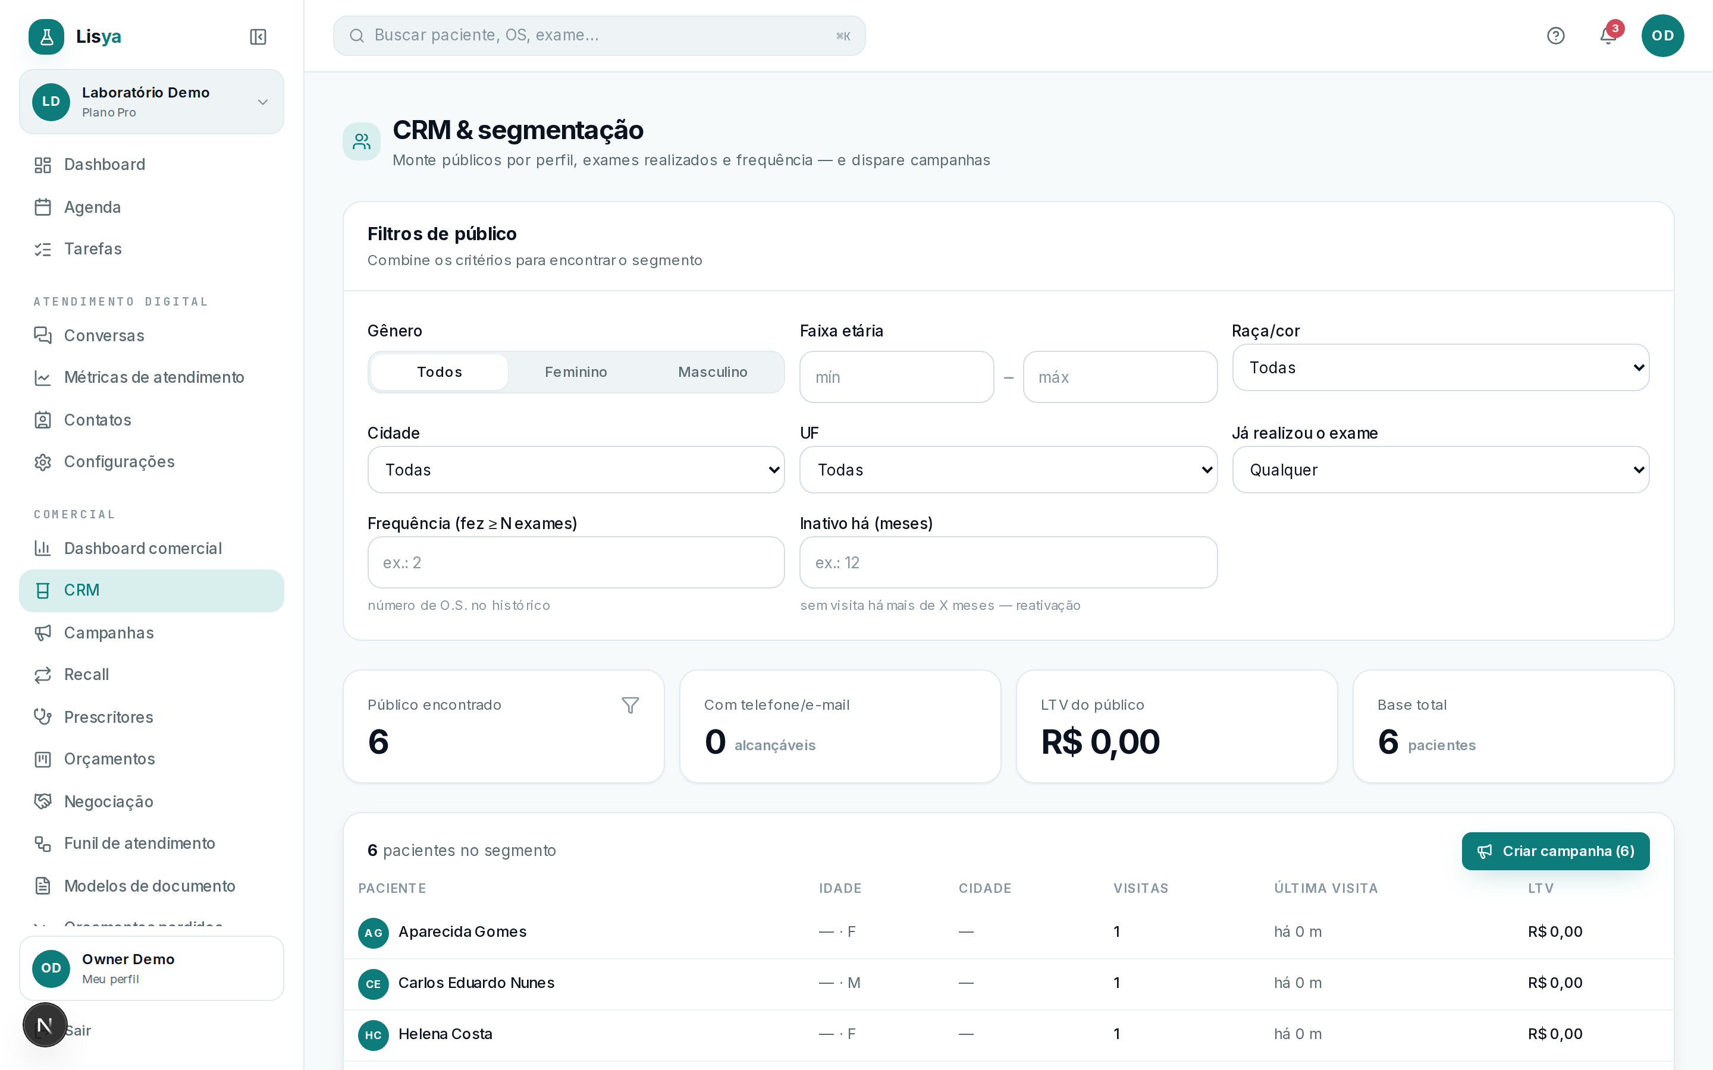The image size is (1713, 1070).
Task: Click the Negociação handshake icon
Action: pyautogui.click(x=42, y=801)
